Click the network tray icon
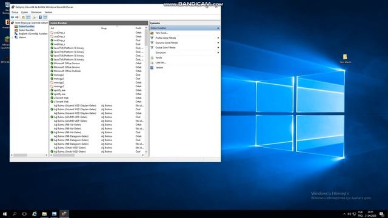The image size is (388, 218). [x=354, y=214]
